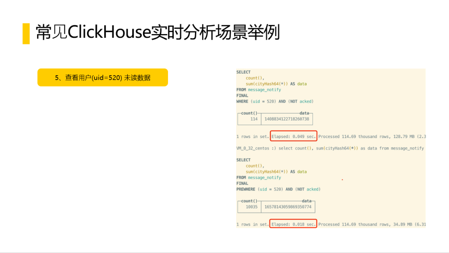Select the count() result value "114"

click(254, 119)
